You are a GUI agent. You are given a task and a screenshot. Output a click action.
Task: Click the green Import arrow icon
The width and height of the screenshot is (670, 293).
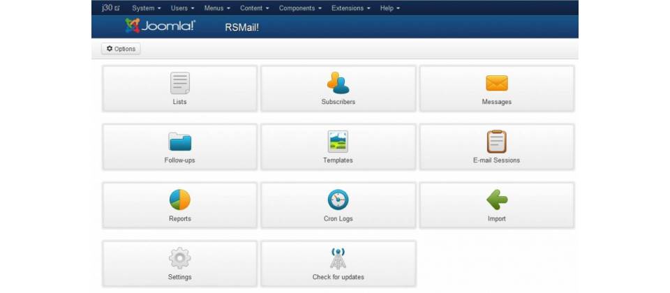[497, 200]
